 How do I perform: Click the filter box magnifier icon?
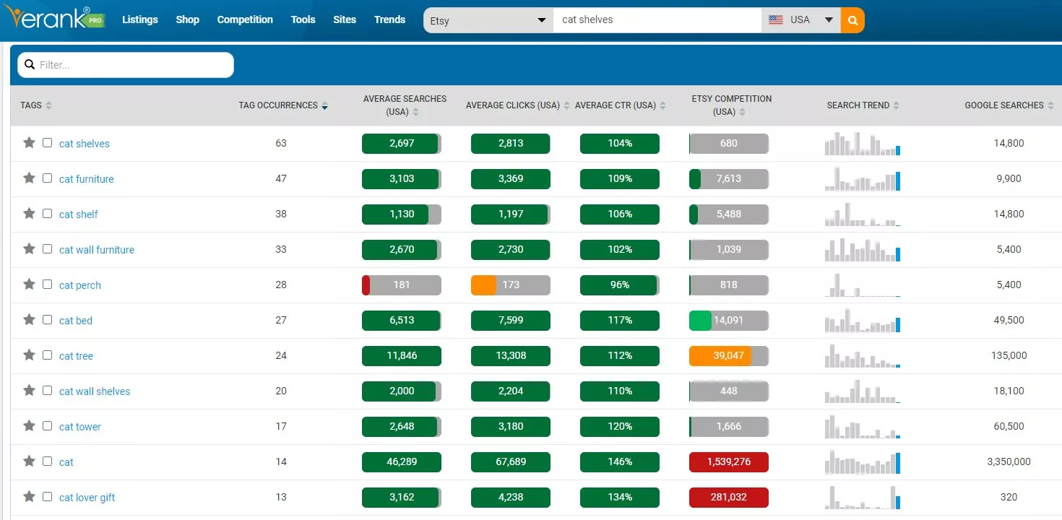pos(30,65)
